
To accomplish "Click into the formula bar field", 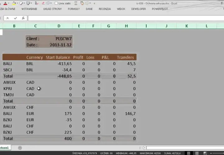I will coord(126,18).
